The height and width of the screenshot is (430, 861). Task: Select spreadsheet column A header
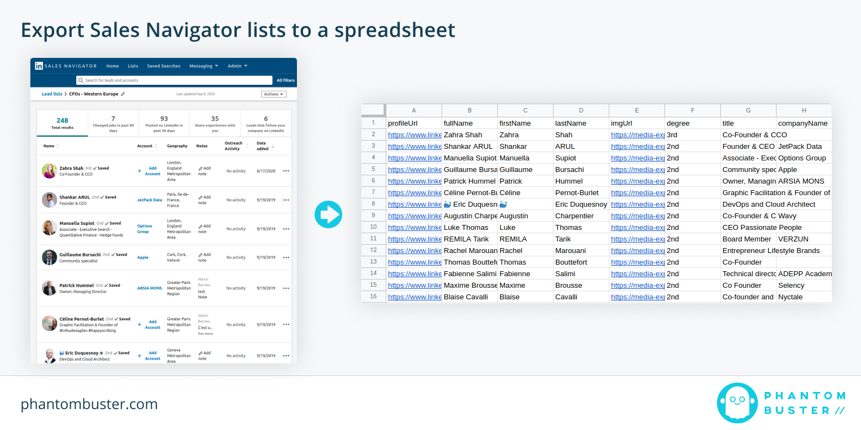(x=414, y=111)
